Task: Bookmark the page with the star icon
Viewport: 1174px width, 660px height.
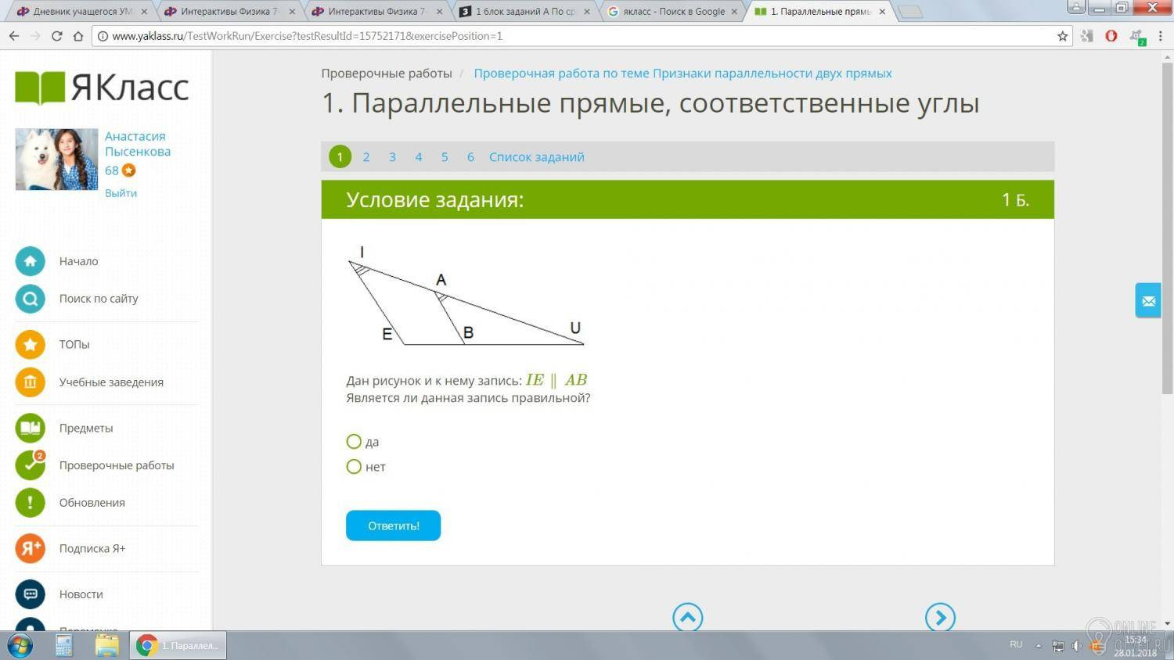Action: coord(1062,36)
